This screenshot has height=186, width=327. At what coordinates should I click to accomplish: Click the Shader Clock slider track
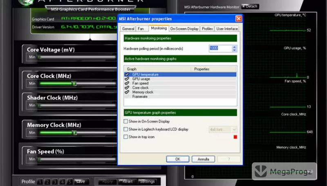tap(77, 105)
